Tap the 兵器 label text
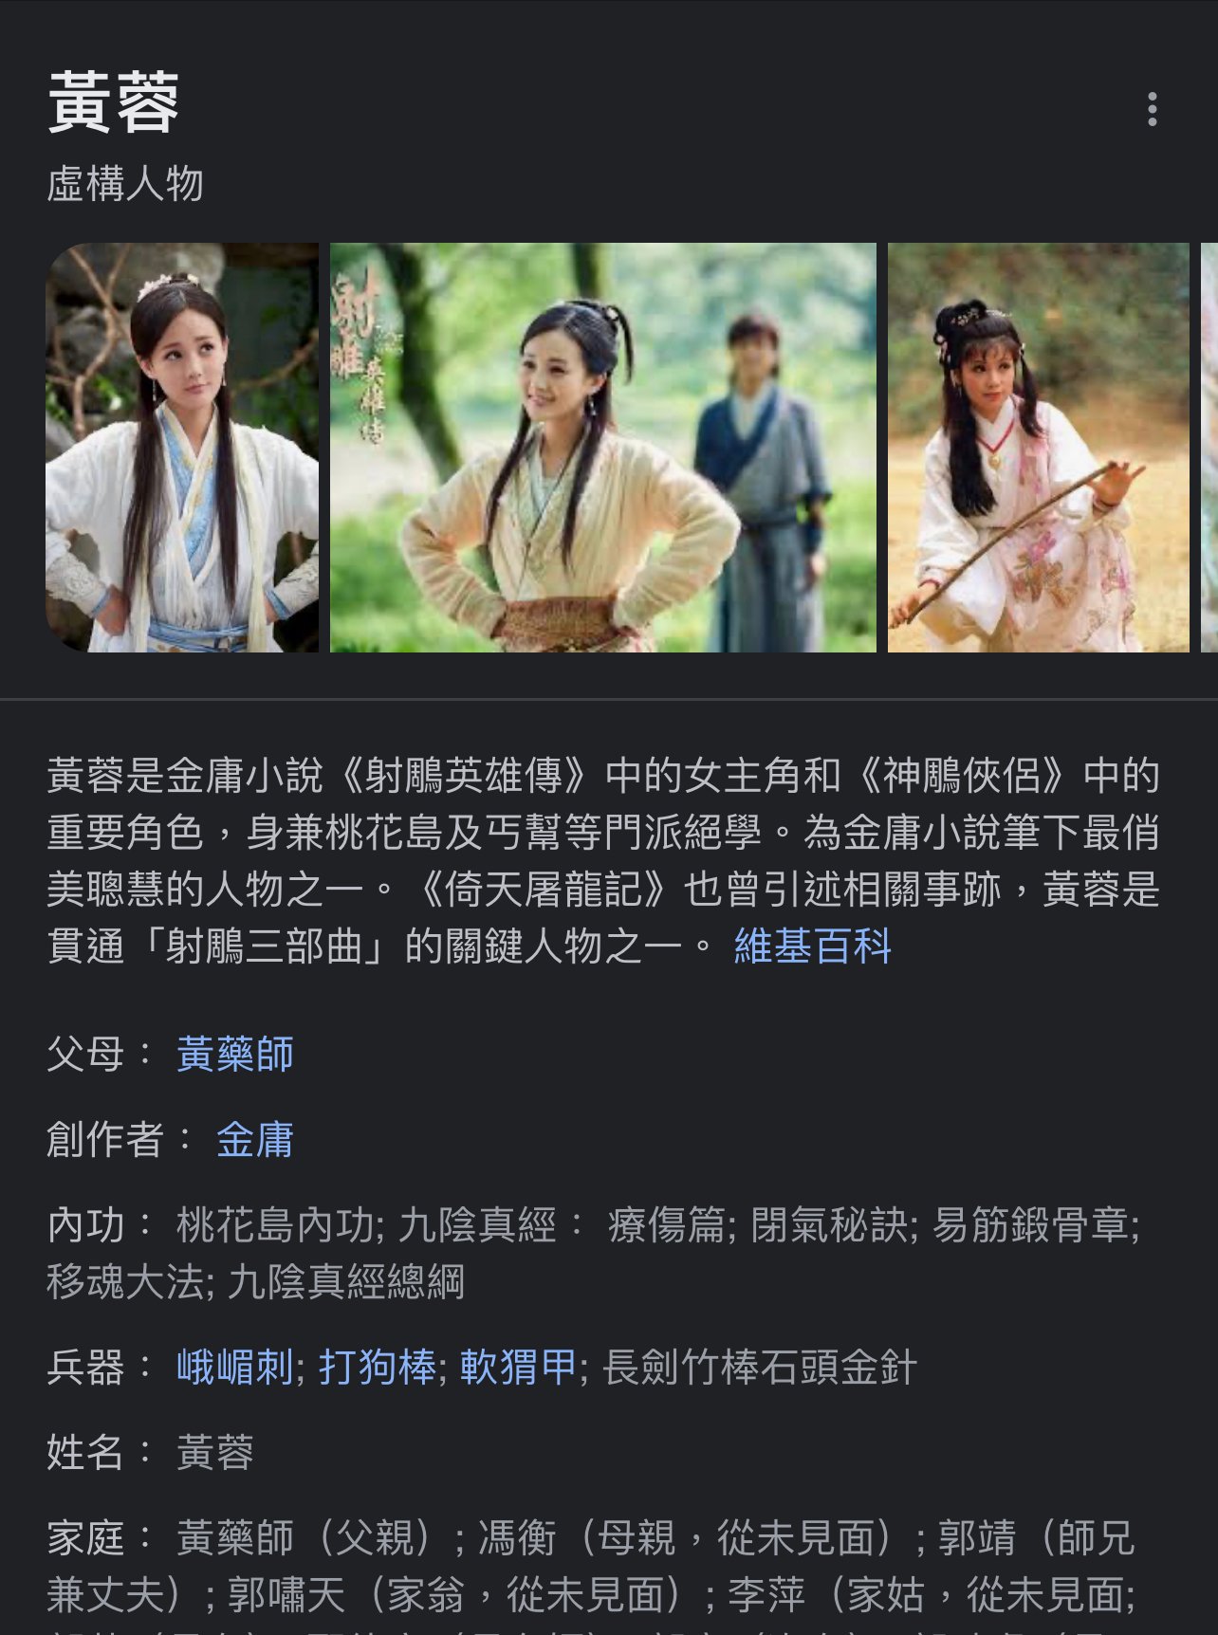The image size is (1218, 1635). [85, 1367]
